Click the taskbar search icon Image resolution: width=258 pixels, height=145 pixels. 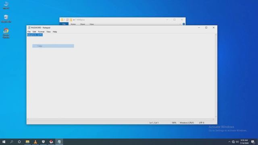[12, 142]
